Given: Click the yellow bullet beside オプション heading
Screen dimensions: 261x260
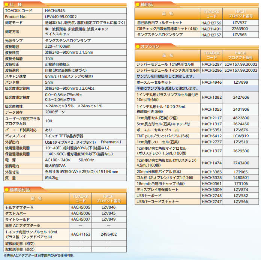Looking at the screenshot, I should tap(138, 46).
